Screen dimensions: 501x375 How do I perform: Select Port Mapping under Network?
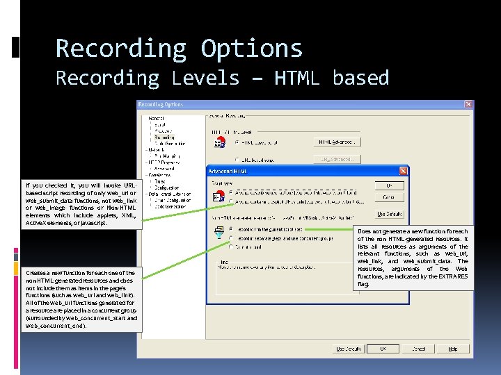(167, 156)
